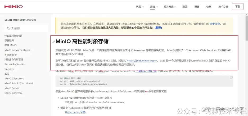Open the 博客 menu item
This screenshot has width=248, height=116.
click(x=197, y=7)
